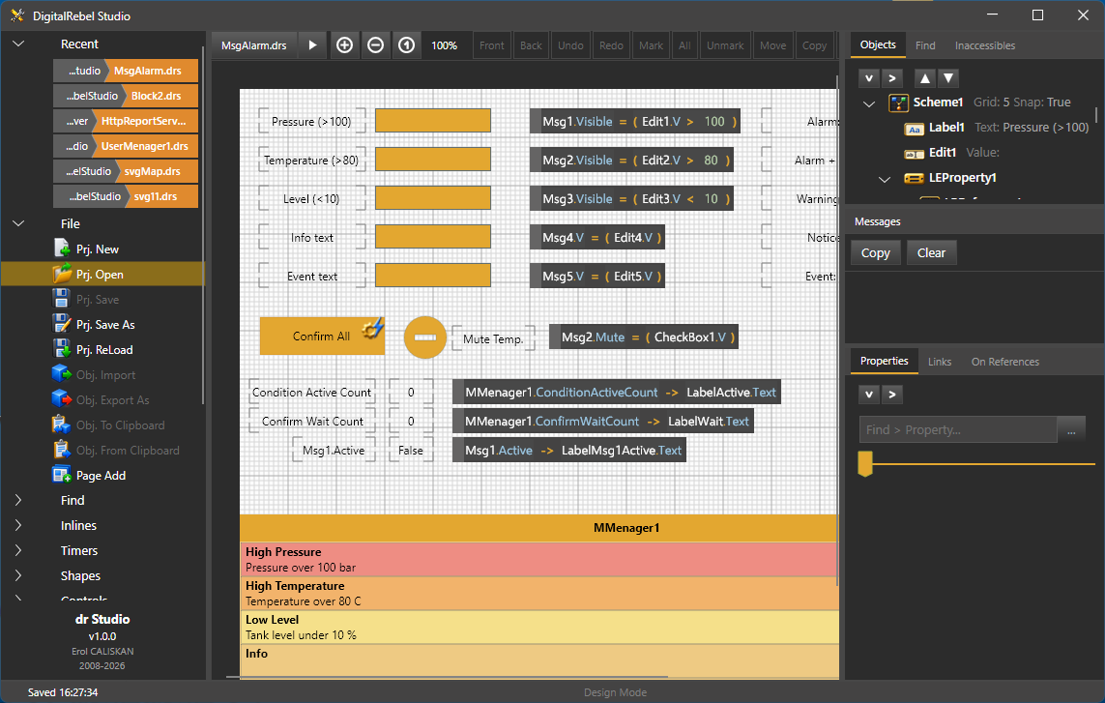Click the Mute Temp. label on canvas
This screenshot has width=1105, height=703.
click(493, 339)
